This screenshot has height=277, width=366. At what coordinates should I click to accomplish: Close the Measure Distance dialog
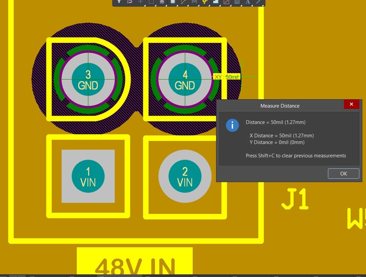[351, 104]
